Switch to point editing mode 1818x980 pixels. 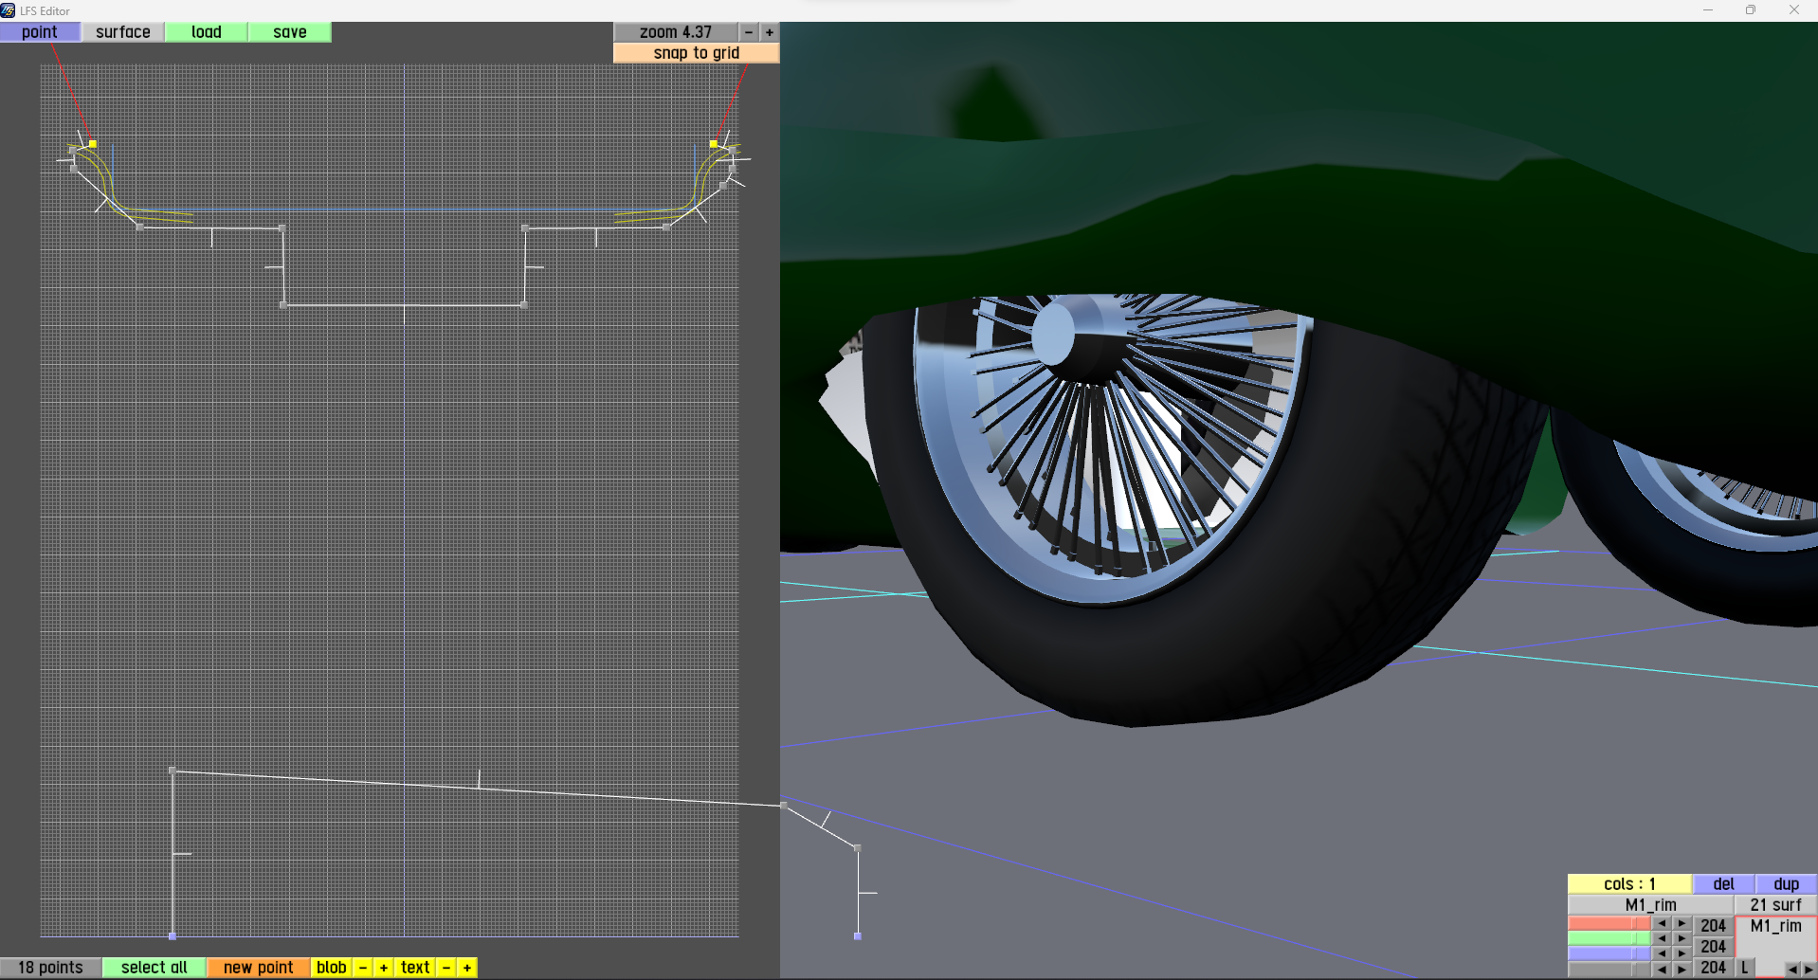(x=40, y=32)
